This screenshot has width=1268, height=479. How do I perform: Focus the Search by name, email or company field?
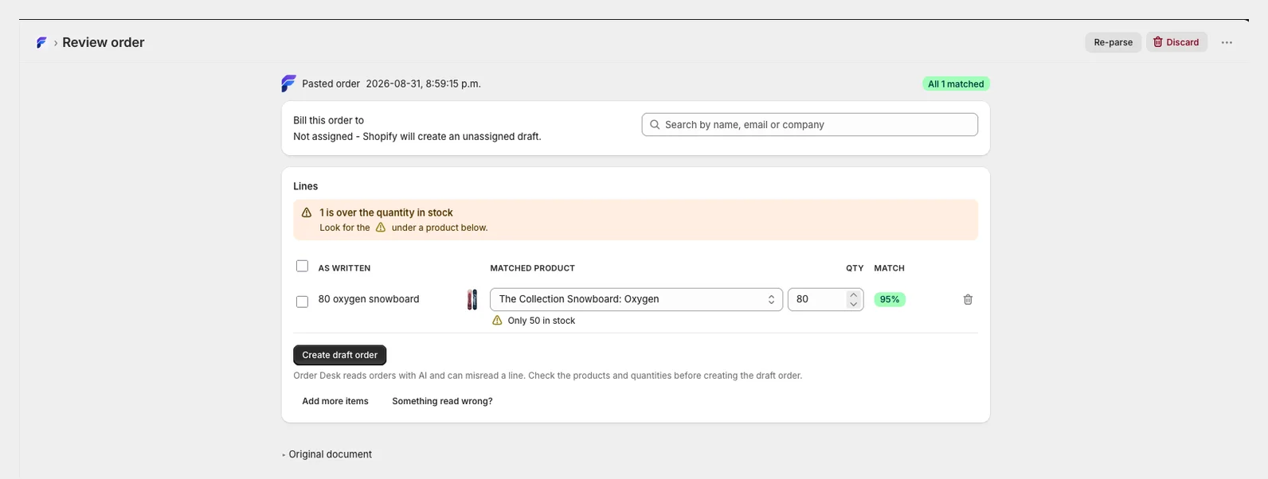tap(809, 125)
